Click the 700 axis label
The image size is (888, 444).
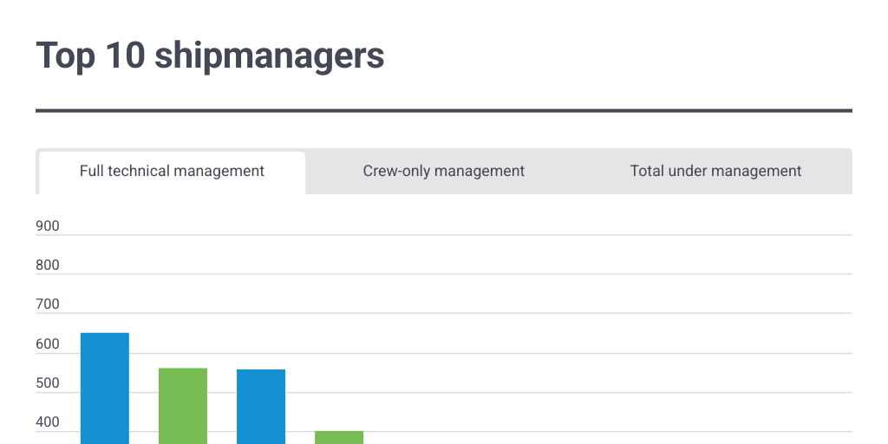tap(48, 304)
